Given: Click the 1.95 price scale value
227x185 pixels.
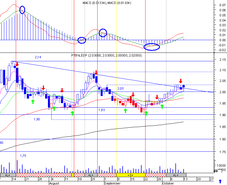Looking at the screenshot, I should (222, 104).
